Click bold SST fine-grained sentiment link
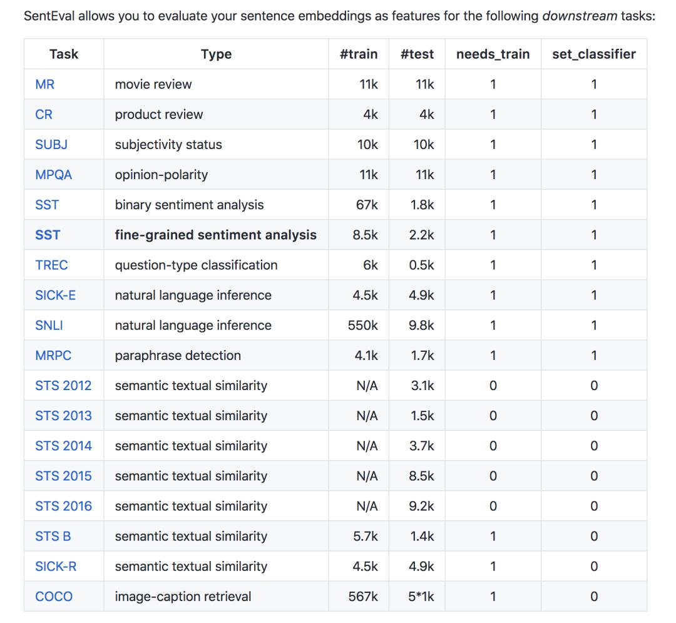Viewport: 676px width, 623px height. pyautogui.click(x=48, y=235)
